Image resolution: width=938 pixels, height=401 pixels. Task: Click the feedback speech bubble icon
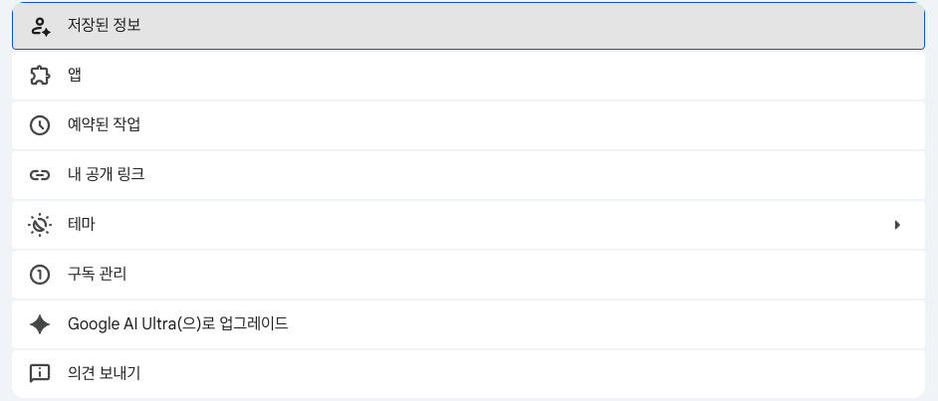40,374
